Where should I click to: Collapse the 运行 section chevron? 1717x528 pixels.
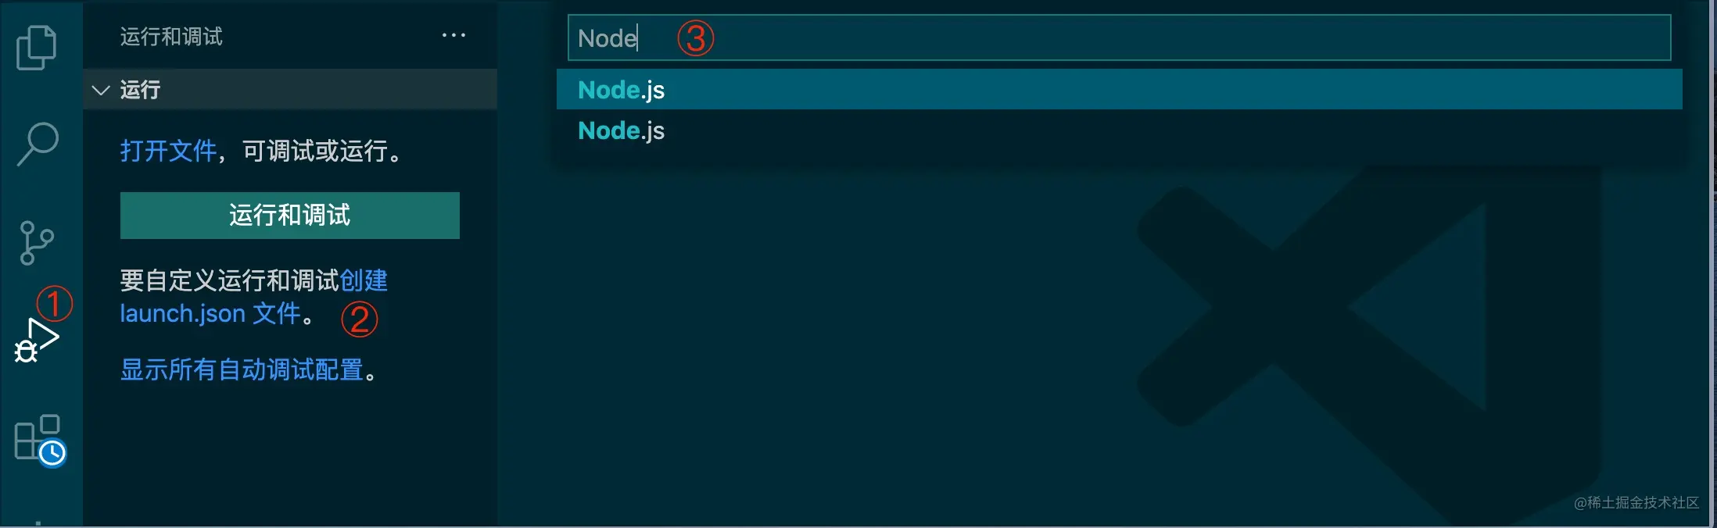101,90
